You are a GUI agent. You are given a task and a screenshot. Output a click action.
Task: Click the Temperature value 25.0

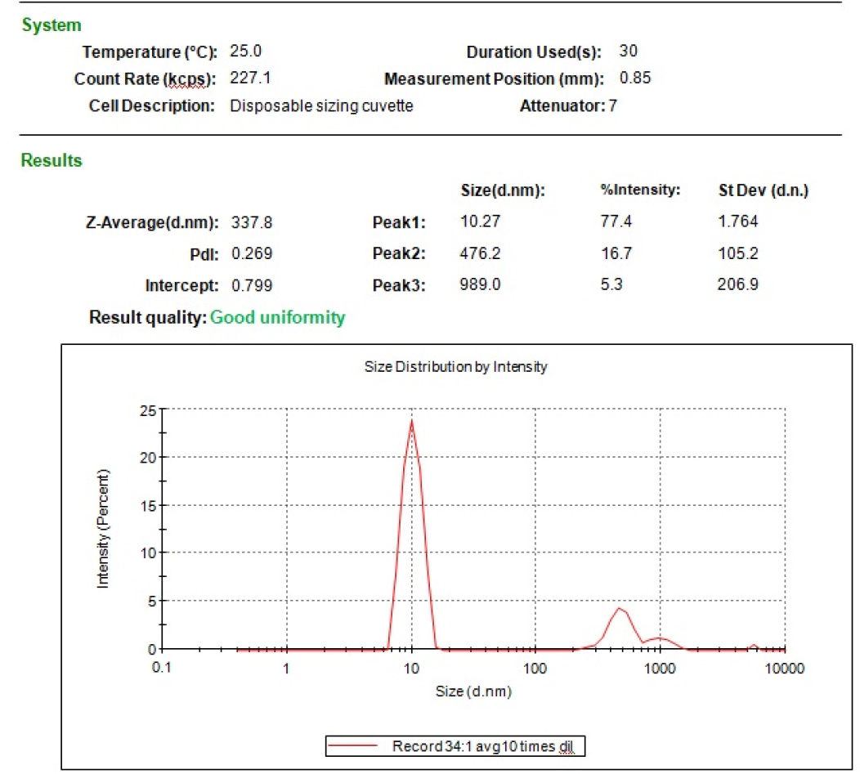point(245,51)
